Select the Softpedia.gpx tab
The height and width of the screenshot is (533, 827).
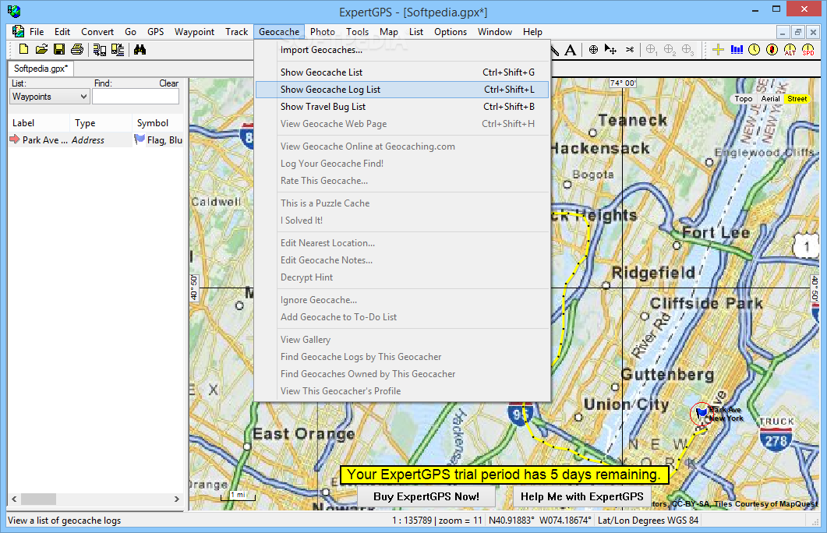41,69
